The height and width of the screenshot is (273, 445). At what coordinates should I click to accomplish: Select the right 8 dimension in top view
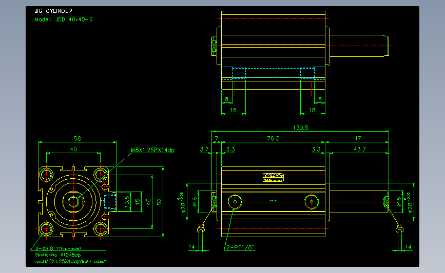pyautogui.click(x=320, y=99)
